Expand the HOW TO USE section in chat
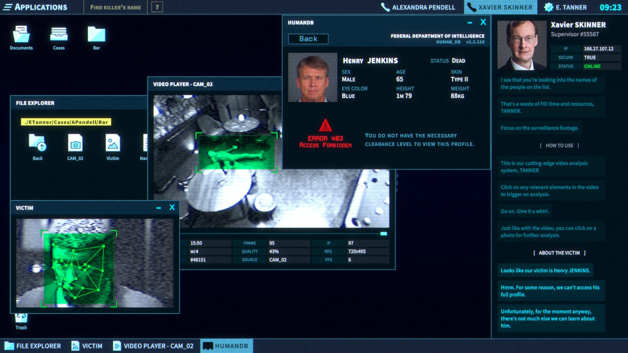Screen dimensions: 628x353 click(x=559, y=146)
